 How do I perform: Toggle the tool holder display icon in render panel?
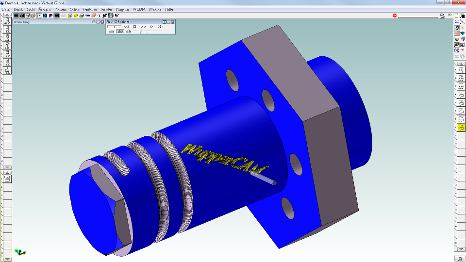point(128,31)
